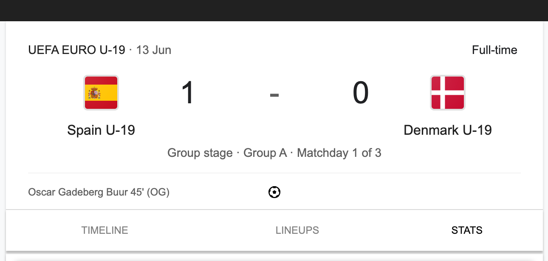Screen dimensions: 548x261
Task: Click the Denmark flag icon
Action: point(448,93)
